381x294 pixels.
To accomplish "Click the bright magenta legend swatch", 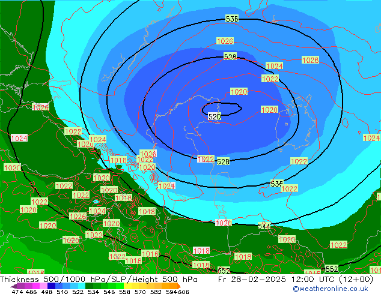I will [x=36, y=286].
